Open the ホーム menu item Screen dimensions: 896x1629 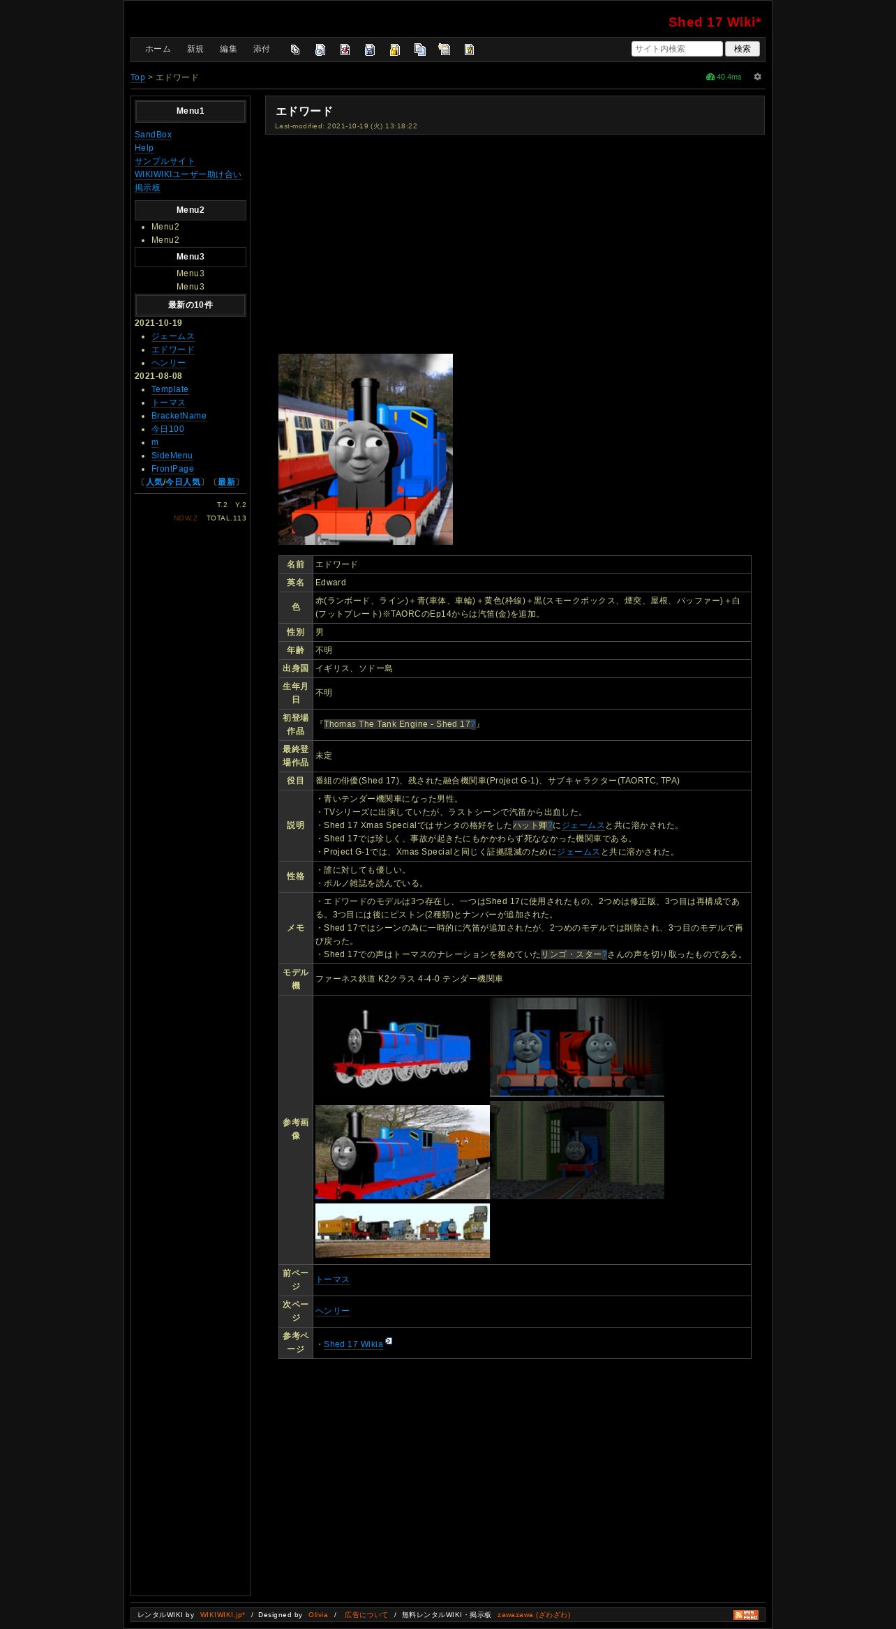(158, 50)
